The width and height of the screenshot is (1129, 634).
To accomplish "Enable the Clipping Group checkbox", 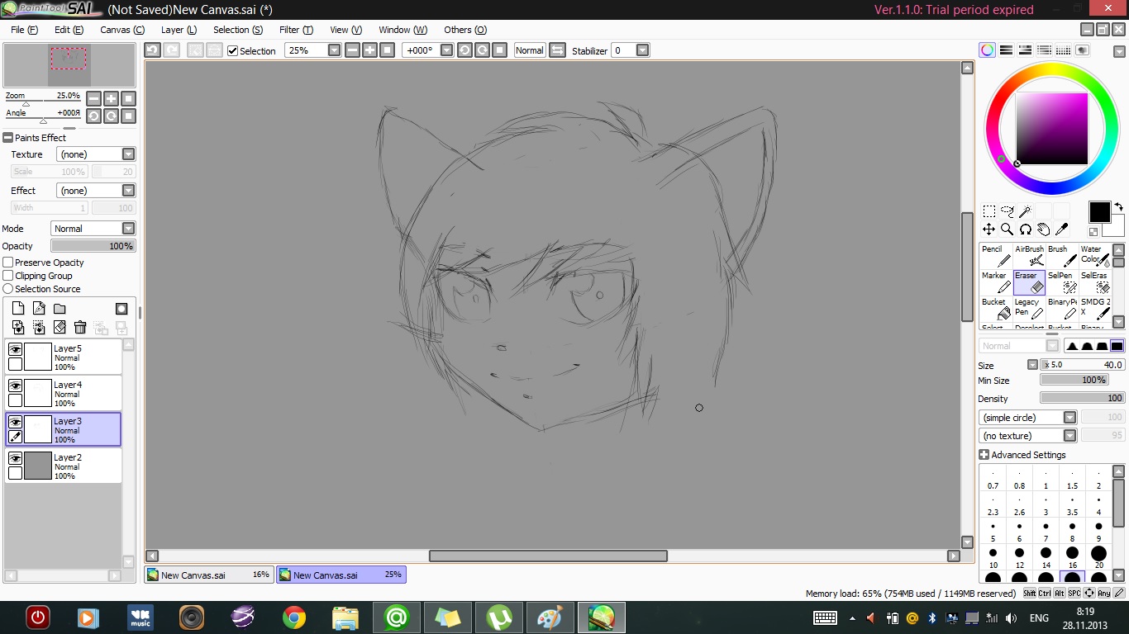I will point(8,276).
